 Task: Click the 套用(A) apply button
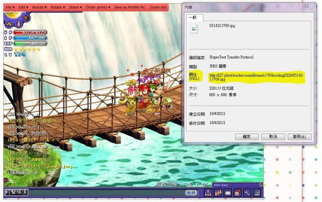(x=299, y=137)
